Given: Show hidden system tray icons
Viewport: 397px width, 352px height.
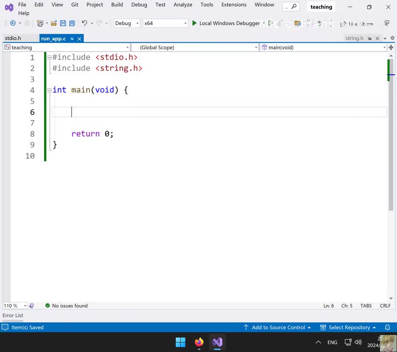Looking at the screenshot, I should (x=318, y=342).
